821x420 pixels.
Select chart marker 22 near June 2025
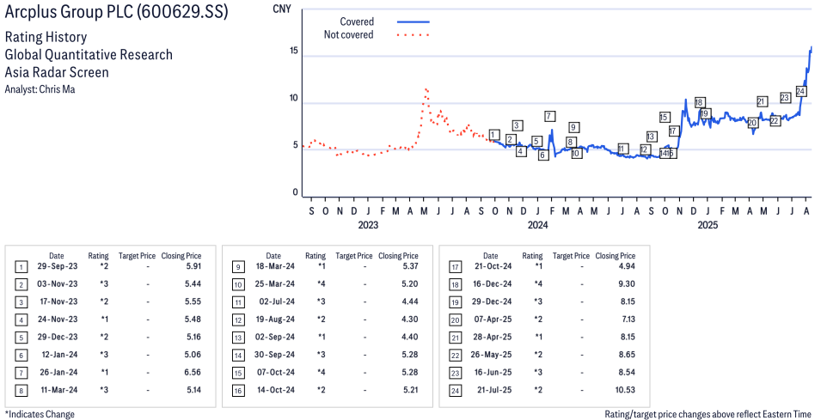tap(775, 121)
